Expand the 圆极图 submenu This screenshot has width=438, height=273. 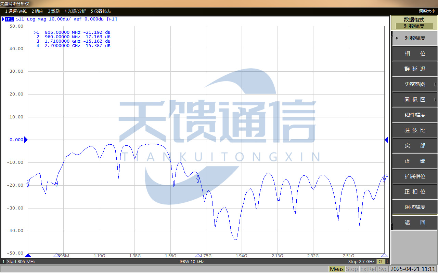coord(414,100)
